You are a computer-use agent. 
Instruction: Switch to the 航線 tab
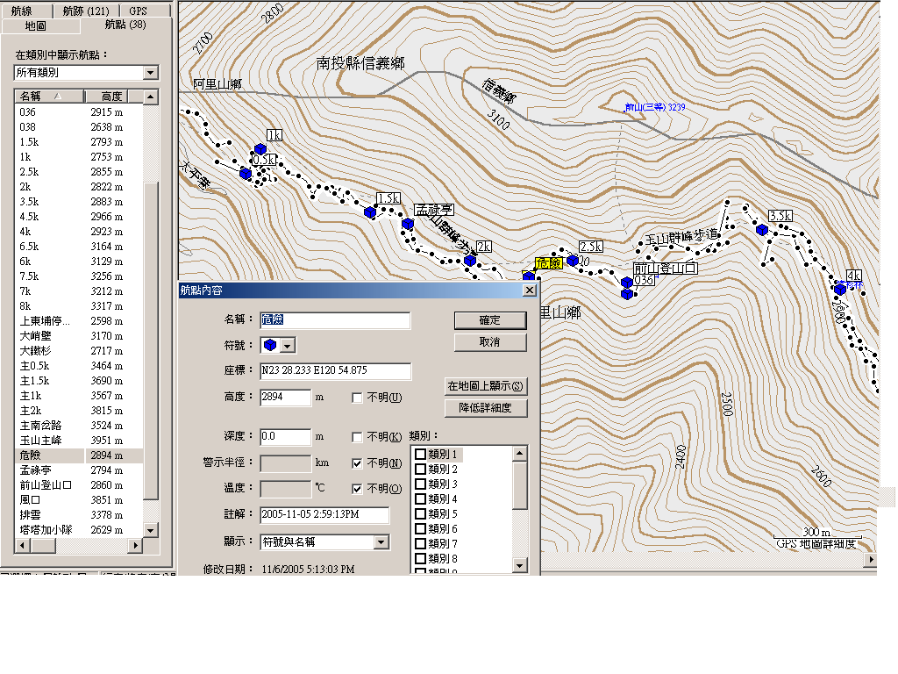pos(25,11)
